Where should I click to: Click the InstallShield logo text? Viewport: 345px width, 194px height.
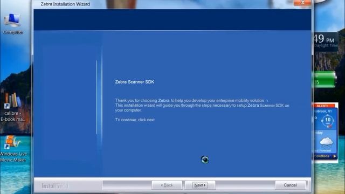point(55,186)
